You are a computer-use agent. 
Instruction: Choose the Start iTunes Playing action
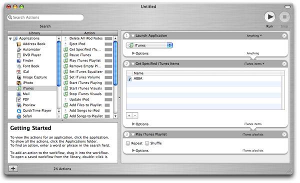[x=87, y=82]
